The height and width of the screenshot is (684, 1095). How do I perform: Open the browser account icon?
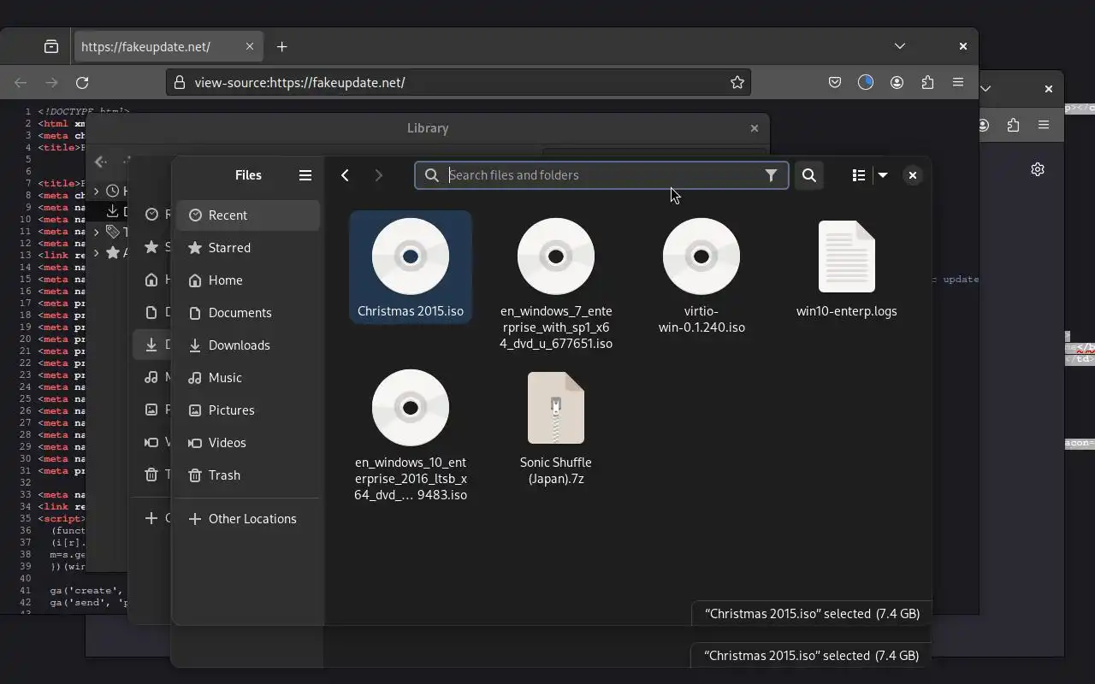(x=897, y=82)
